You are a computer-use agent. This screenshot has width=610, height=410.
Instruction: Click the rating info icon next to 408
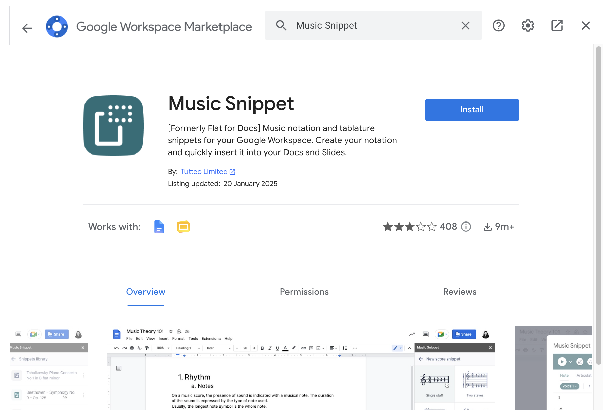tap(466, 227)
